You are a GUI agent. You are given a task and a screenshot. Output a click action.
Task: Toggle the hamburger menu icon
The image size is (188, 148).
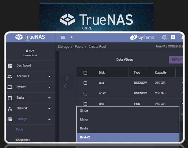(63, 37)
